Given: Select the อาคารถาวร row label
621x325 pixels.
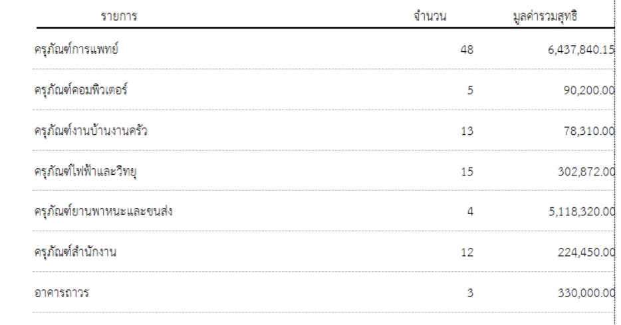Looking at the screenshot, I should 62,294.
